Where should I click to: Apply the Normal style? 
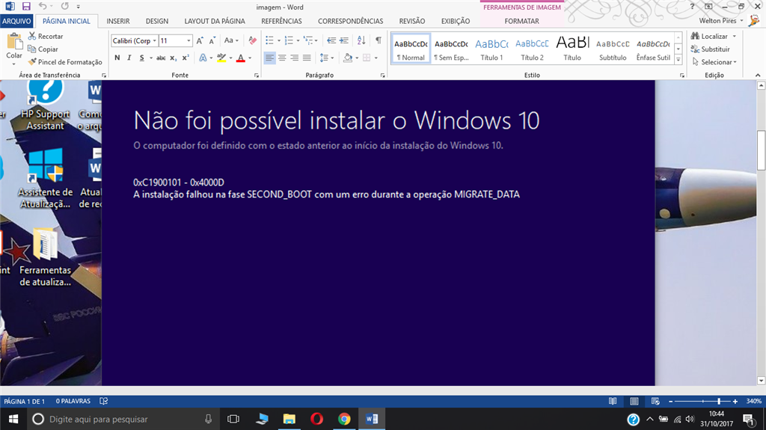411,49
